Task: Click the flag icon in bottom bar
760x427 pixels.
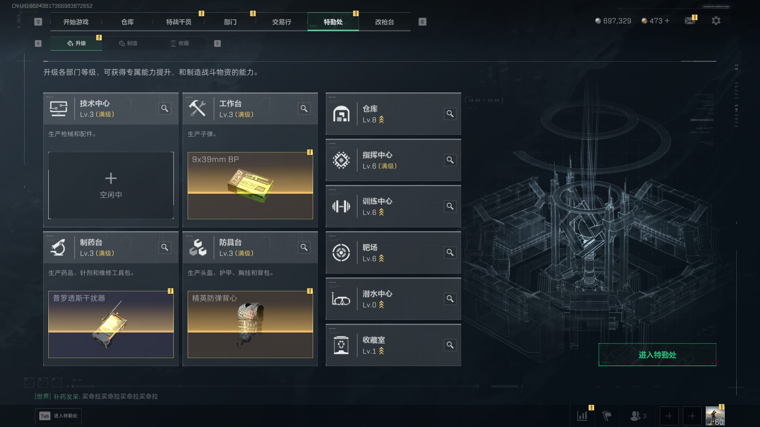Action: point(607,416)
